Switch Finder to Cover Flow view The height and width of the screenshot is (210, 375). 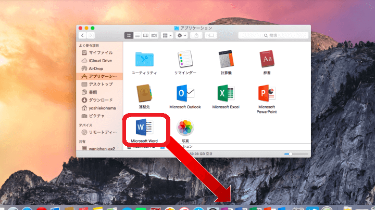coord(154,35)
